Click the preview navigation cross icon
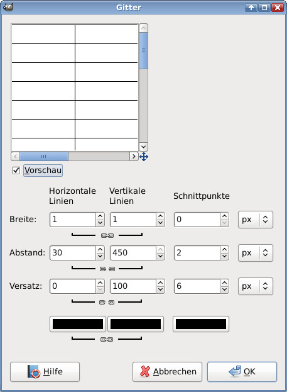287x392 pixels. 144,157
